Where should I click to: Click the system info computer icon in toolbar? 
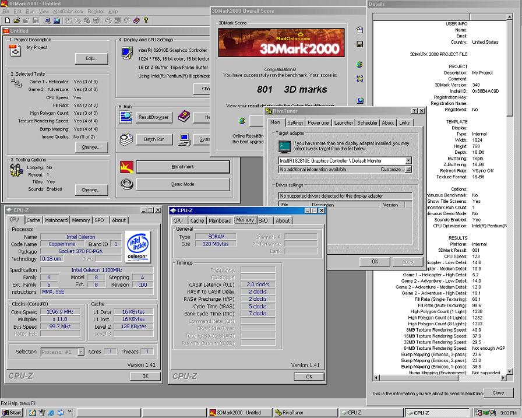click(x=47, y=20)
